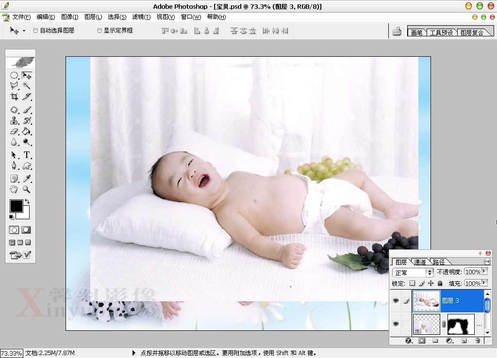Open 填充 fill slider arrow
This screenshot has height=358, width=497.
(484, 283)
